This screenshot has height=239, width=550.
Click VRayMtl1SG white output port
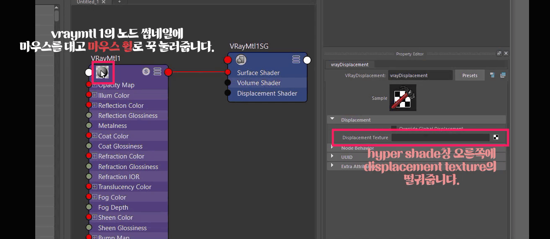coord(307,60)
